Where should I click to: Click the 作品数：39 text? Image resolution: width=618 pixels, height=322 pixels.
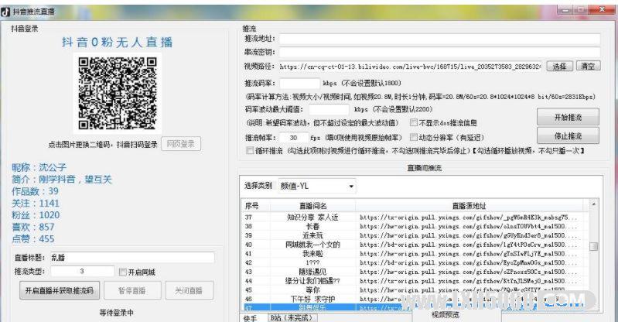pyautogui.click(x=35, y=191)
